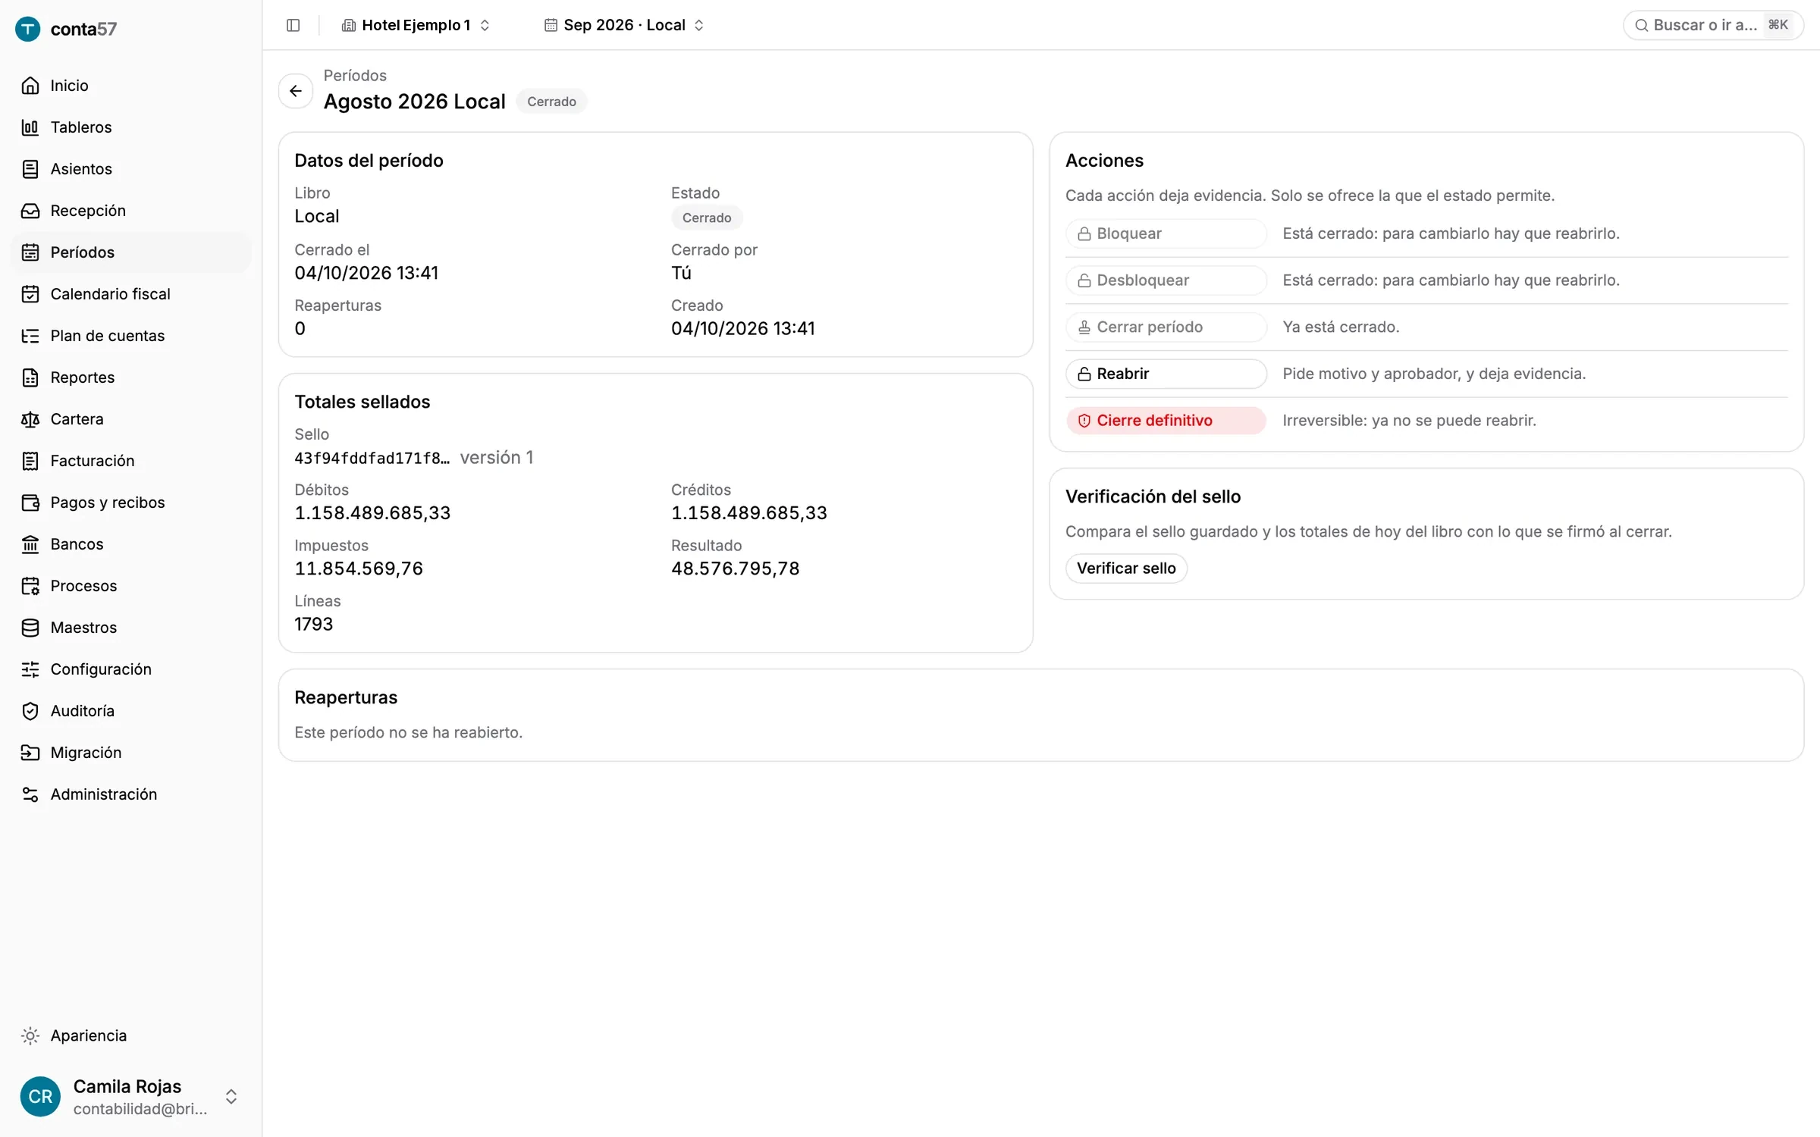The image size is (1820, 1137).
Task: Go back using the arrow button
Action: (x=296, y=91)
